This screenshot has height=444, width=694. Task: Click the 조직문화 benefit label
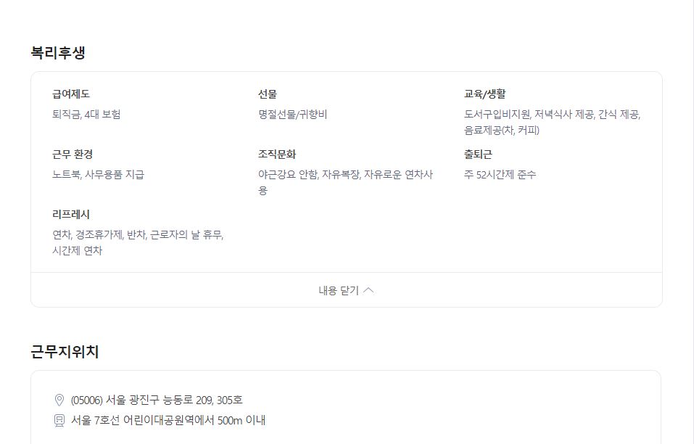(277, 154)
